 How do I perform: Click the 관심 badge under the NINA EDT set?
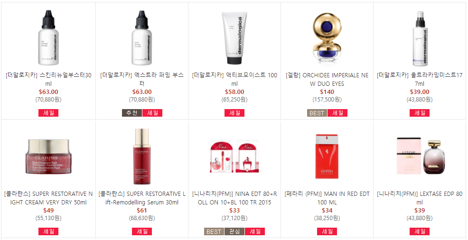pyautogui.click(x=234, y=231)
